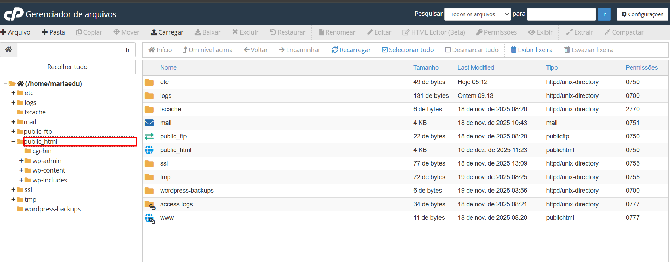670x262 pixels.
Task: Expand the logs tree folder
Action: coord(13,102)
